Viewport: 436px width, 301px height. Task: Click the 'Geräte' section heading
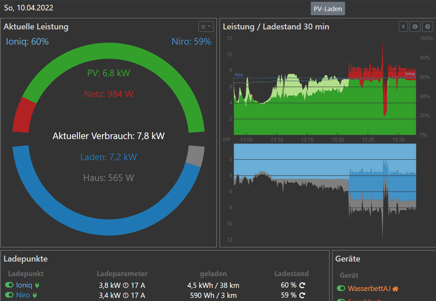point(348,259)
